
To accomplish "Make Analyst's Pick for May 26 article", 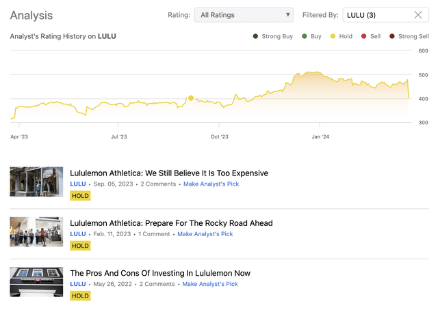I will click(210, 284).
